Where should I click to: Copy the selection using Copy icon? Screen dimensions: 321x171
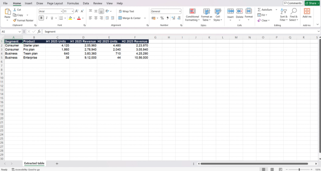point(15,15)
